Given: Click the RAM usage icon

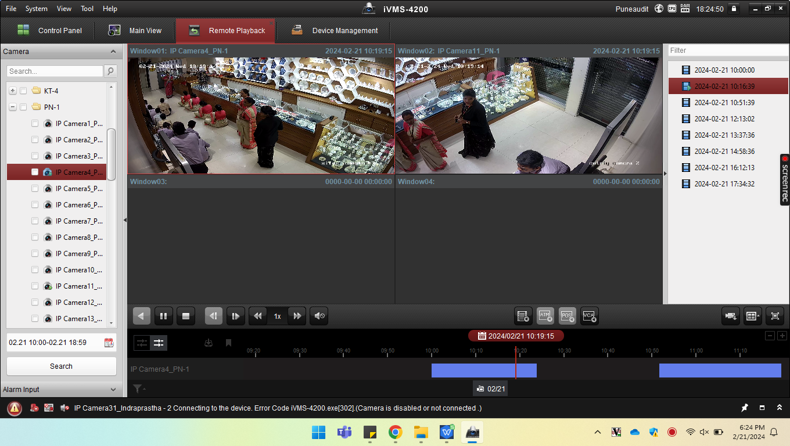Looking at the screenshot, I should coord(685,9).
